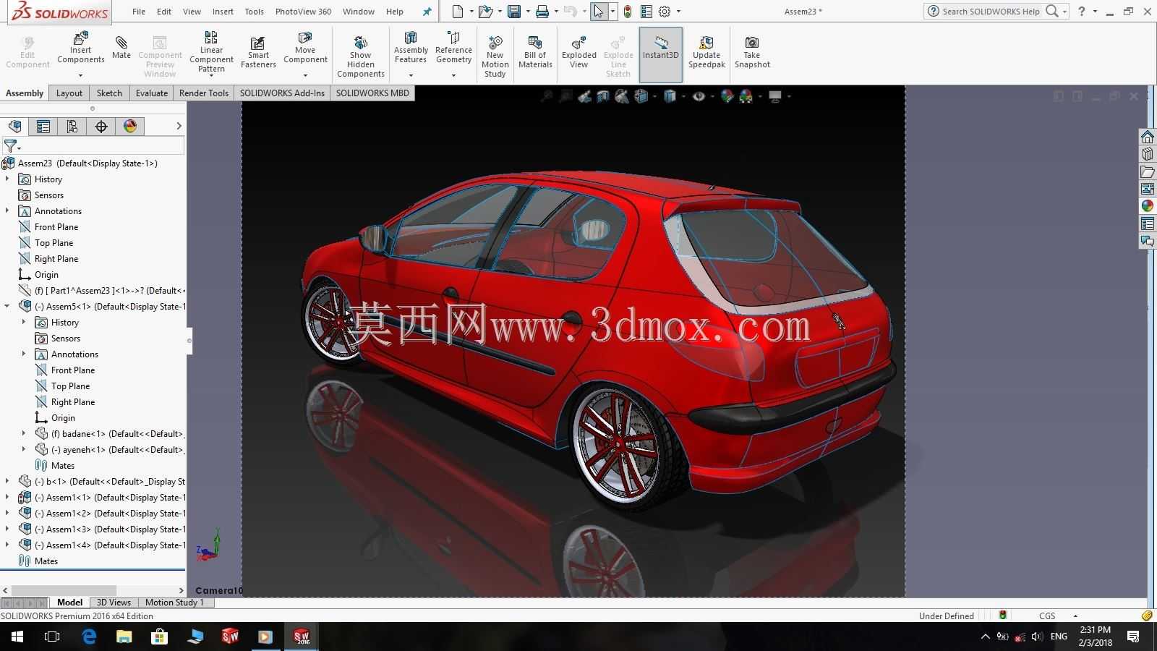Click the Reference Geometry tool

pos(453,48)
